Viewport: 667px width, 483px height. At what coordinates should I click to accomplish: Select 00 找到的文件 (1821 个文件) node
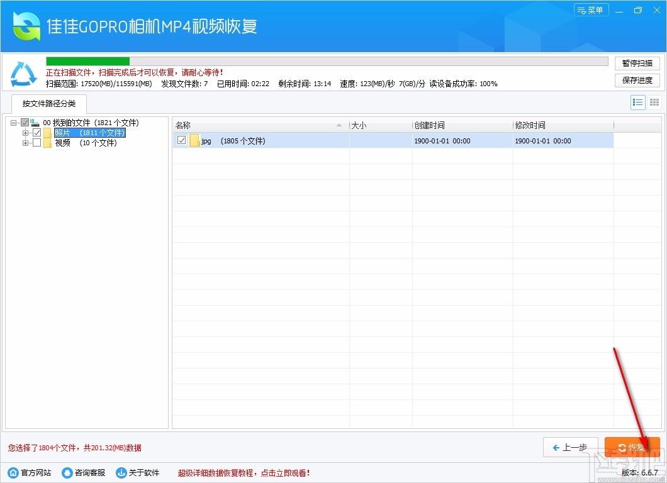pos(91,123)
